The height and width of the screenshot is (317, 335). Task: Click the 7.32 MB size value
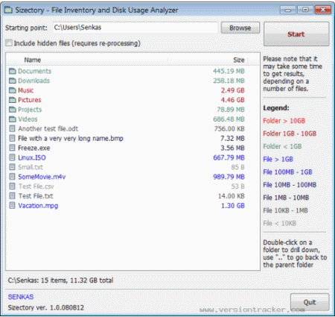[233, 138]
